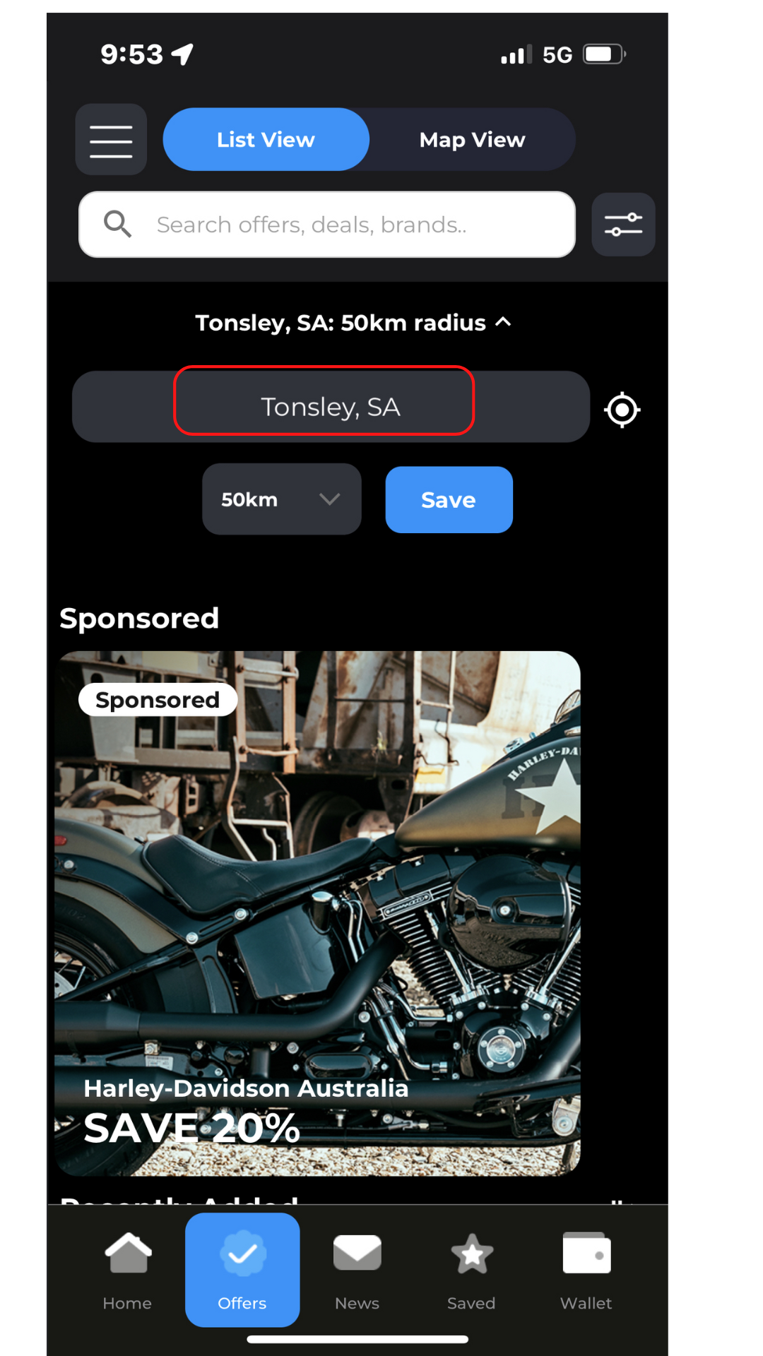The image size is (763, 1356).
Task: Select the Offers tab icon
Action: click(242, 1254)
